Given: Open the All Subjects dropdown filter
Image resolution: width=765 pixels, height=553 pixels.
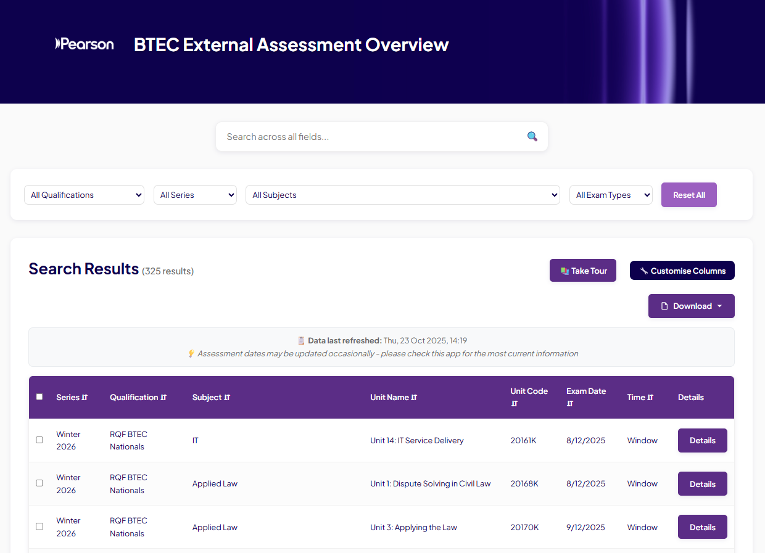Looking at the screenshot, I should (x=402, y=195).
